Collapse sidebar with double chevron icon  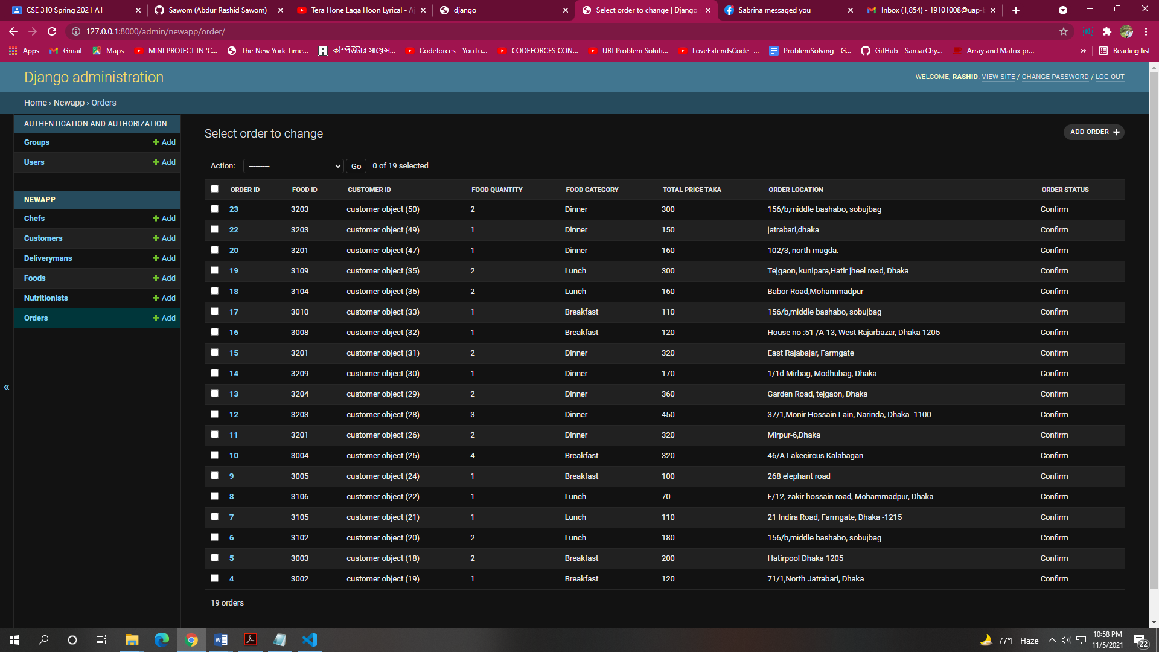[x=7, y=387]
